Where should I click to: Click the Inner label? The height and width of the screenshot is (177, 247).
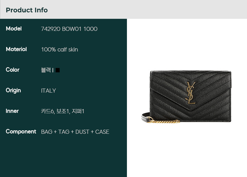(x=12, y=111)
